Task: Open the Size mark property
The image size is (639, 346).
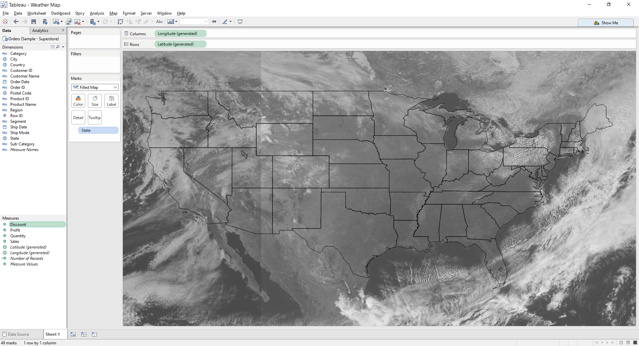Action: (x=95, y=101)
